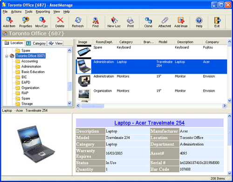Click the Add Item toolbar icon

point(9,22)
